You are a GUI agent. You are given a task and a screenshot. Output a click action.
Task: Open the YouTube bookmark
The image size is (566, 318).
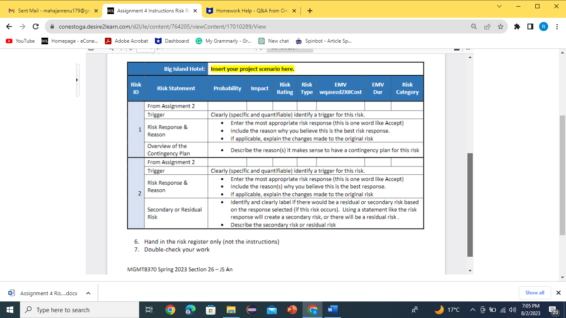[x=20, y=41]
